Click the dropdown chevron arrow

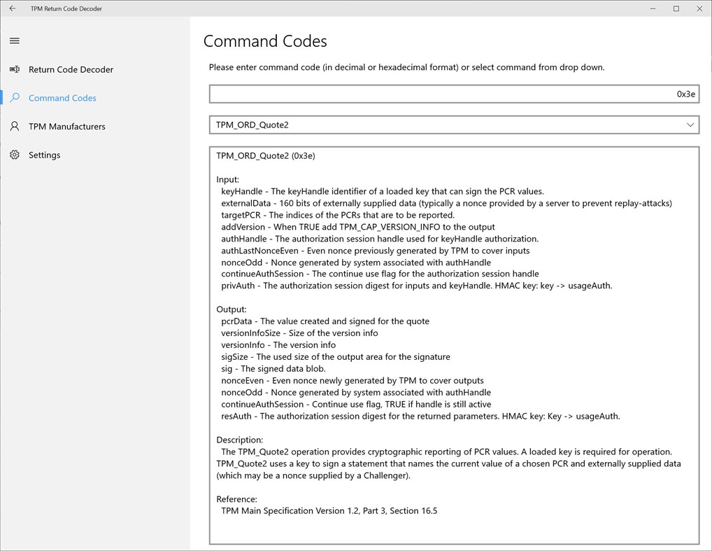[690, 125]
